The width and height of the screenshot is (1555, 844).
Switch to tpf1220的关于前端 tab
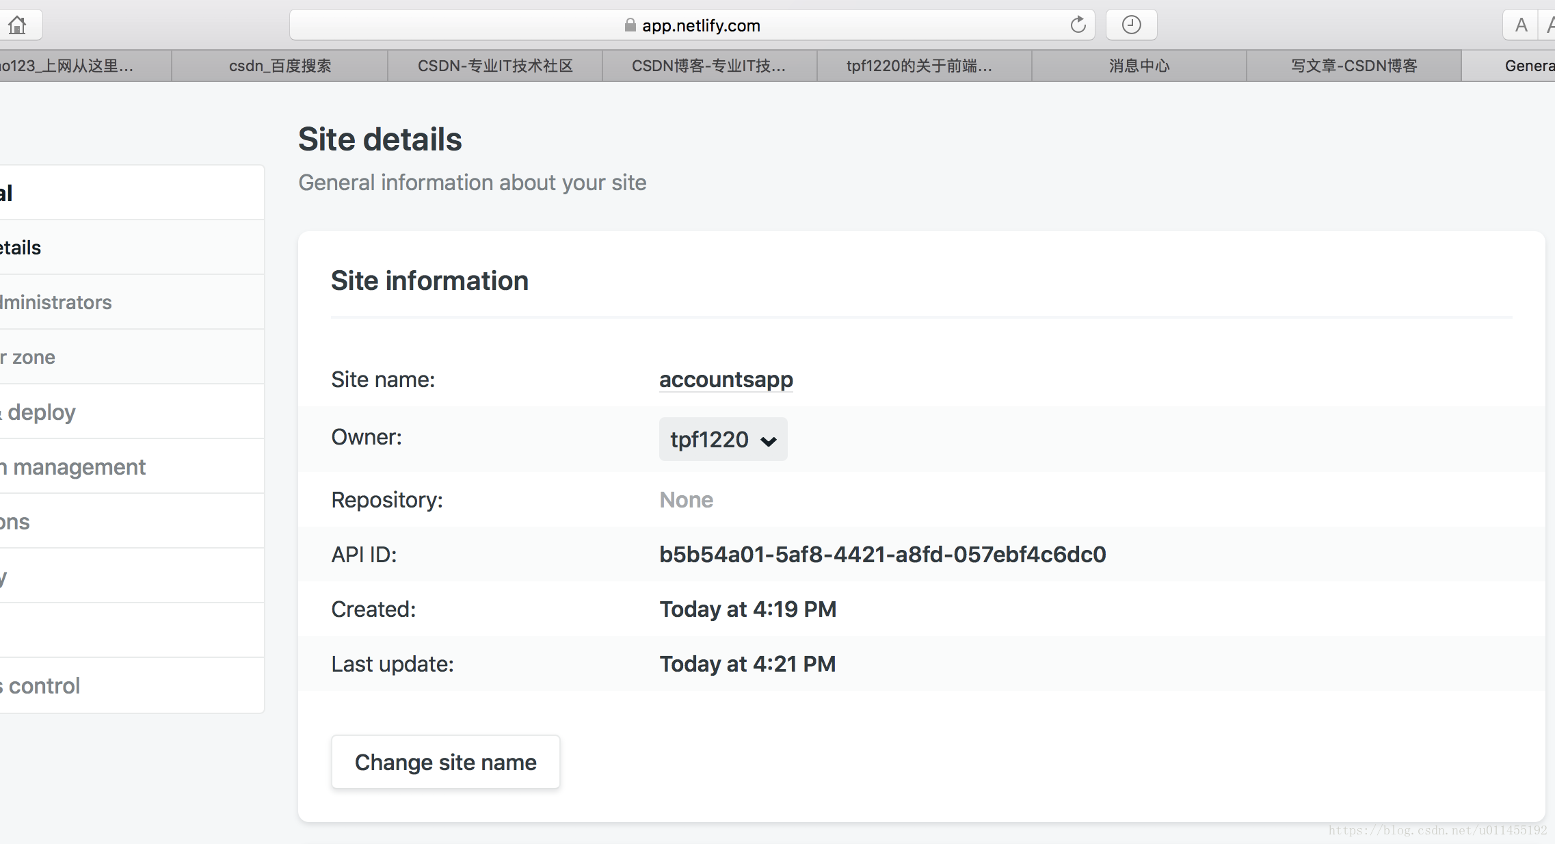(918, 66)
